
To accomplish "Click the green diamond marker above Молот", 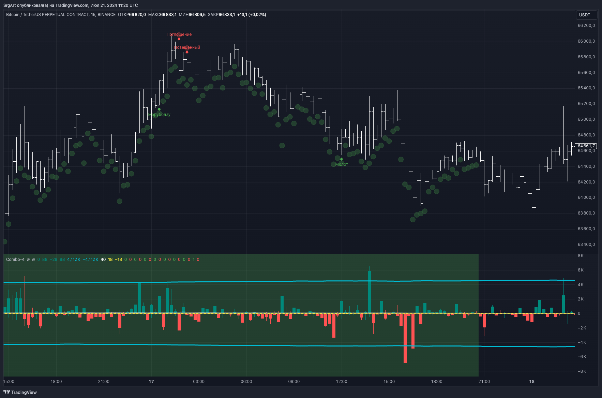I will (x=342, y=159).
